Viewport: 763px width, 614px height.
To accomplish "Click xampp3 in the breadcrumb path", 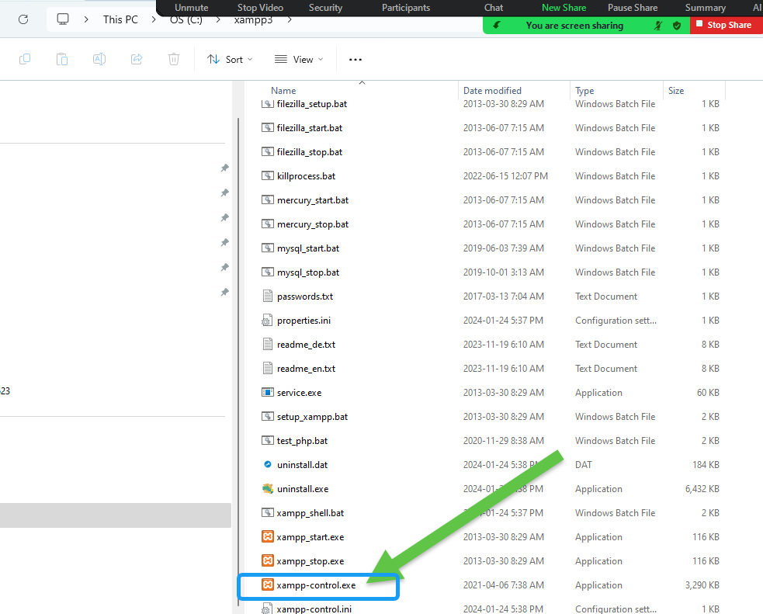I will (x=253, y=20).
